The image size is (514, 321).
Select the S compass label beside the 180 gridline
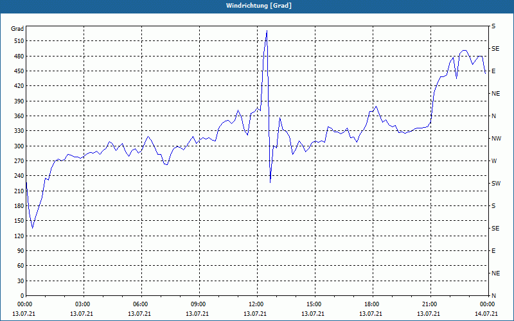pyautogui.click(x=493, y=205)
